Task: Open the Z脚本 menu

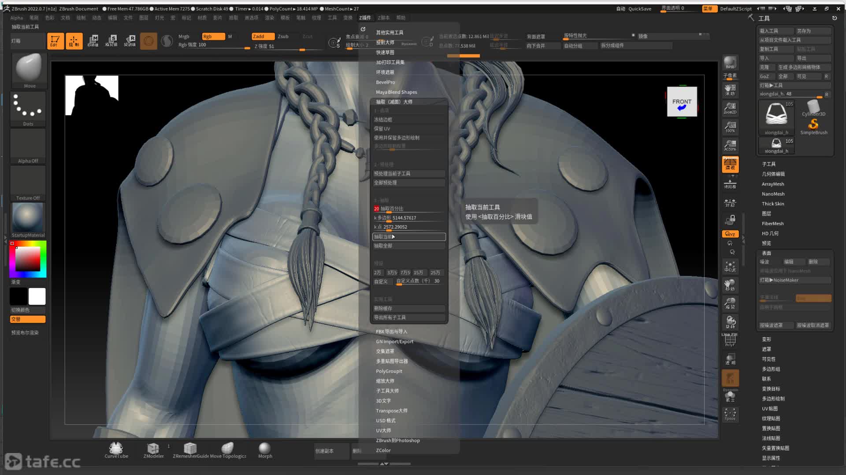Action: point(383,18)
